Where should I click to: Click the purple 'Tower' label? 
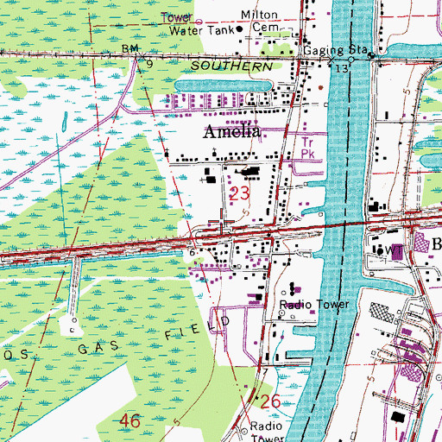click(x=176, y=17)
